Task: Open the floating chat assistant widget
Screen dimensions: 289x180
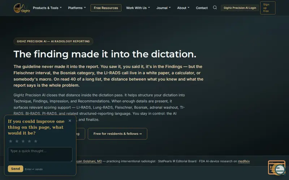Action: [x=277, y=167]
